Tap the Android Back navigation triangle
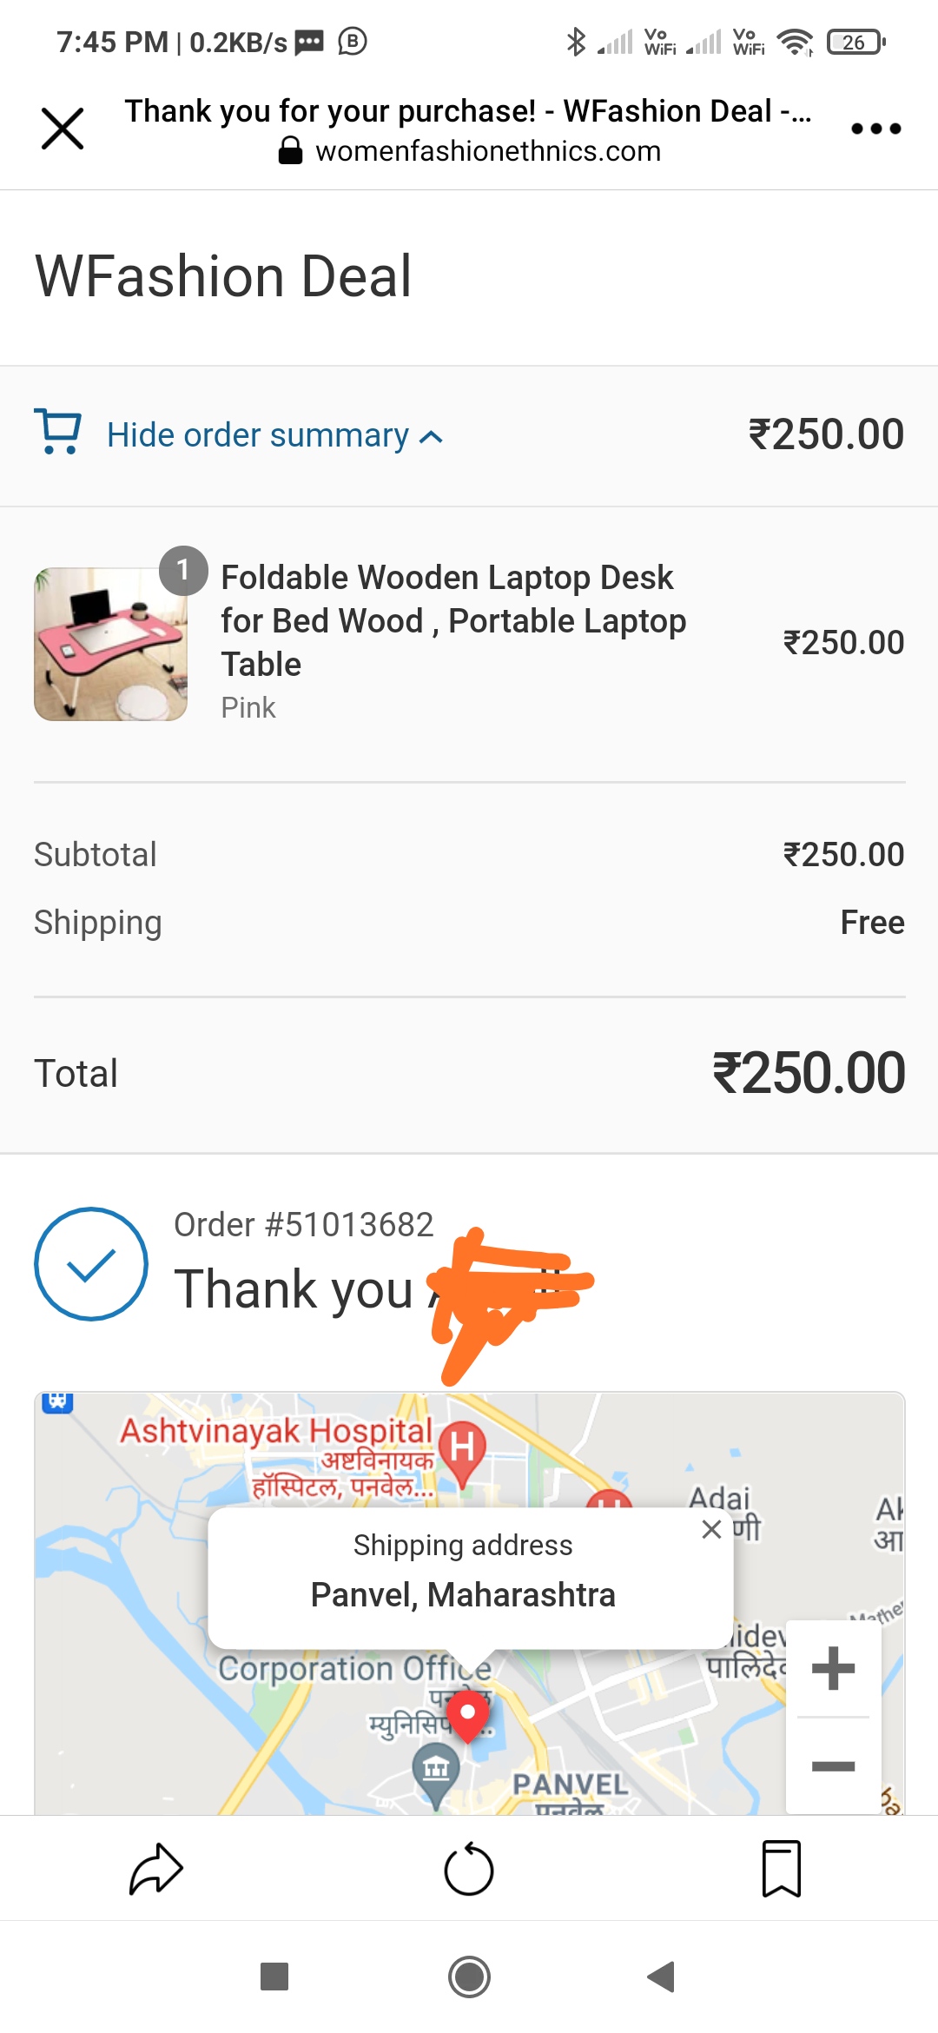Image resolution: width=938 pixels, height=2033 pixels. [x=662, y=1977]
